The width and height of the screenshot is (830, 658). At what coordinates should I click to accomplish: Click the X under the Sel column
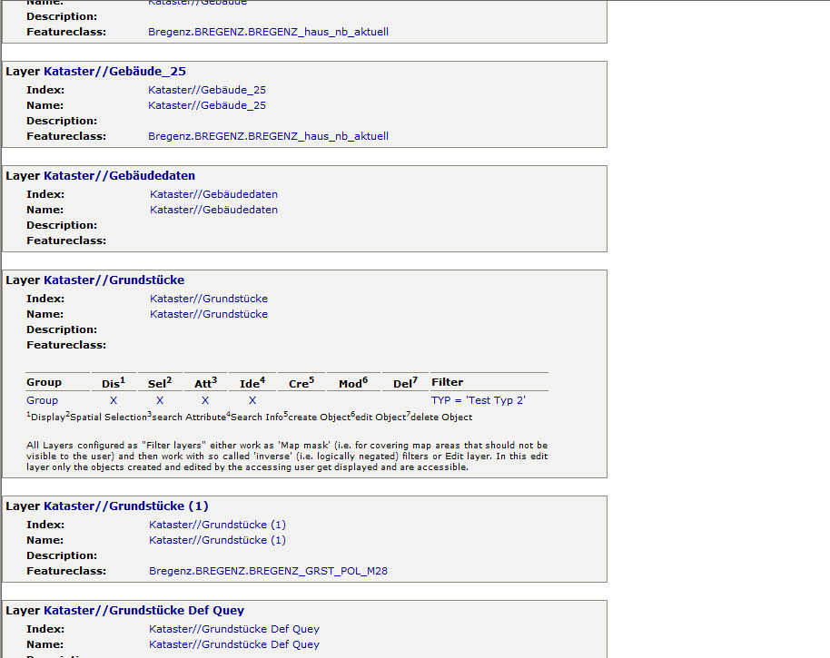[x=160, y=400]
